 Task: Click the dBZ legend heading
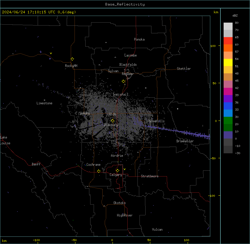tap(235, 15)
